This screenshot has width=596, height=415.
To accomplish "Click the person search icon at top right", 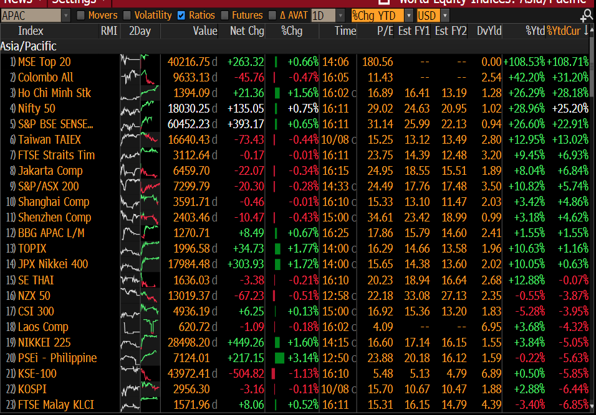I will (587, 16).
